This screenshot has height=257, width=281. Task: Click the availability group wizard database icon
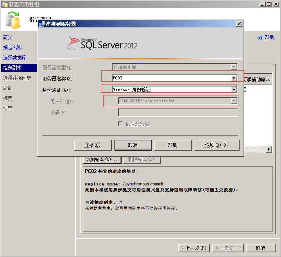click(13, 20)
